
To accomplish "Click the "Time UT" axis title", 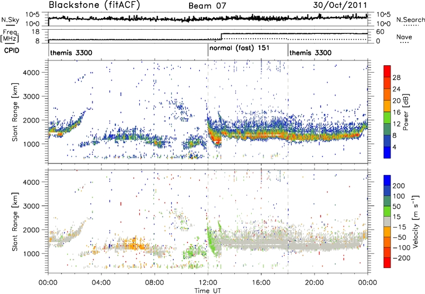I will [208, 290].
